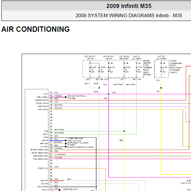191x191 pixels.
Task: Click the "M5" connector label
Action: (x=102, y=79)
